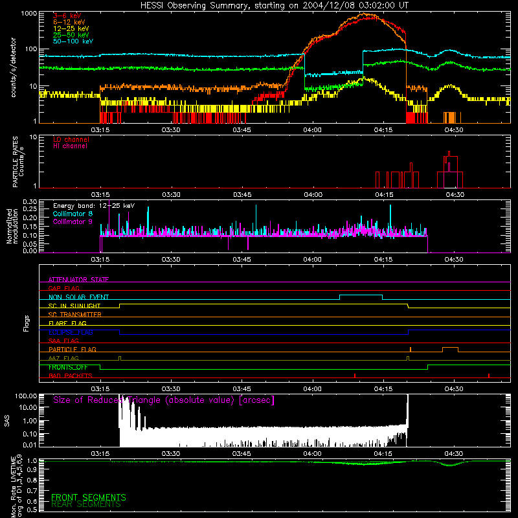The height and width of the screenshot is (518, 518).
Task: Select the 12-25 keV legend label in count-rate panel
Action: [x=71, y=28]
